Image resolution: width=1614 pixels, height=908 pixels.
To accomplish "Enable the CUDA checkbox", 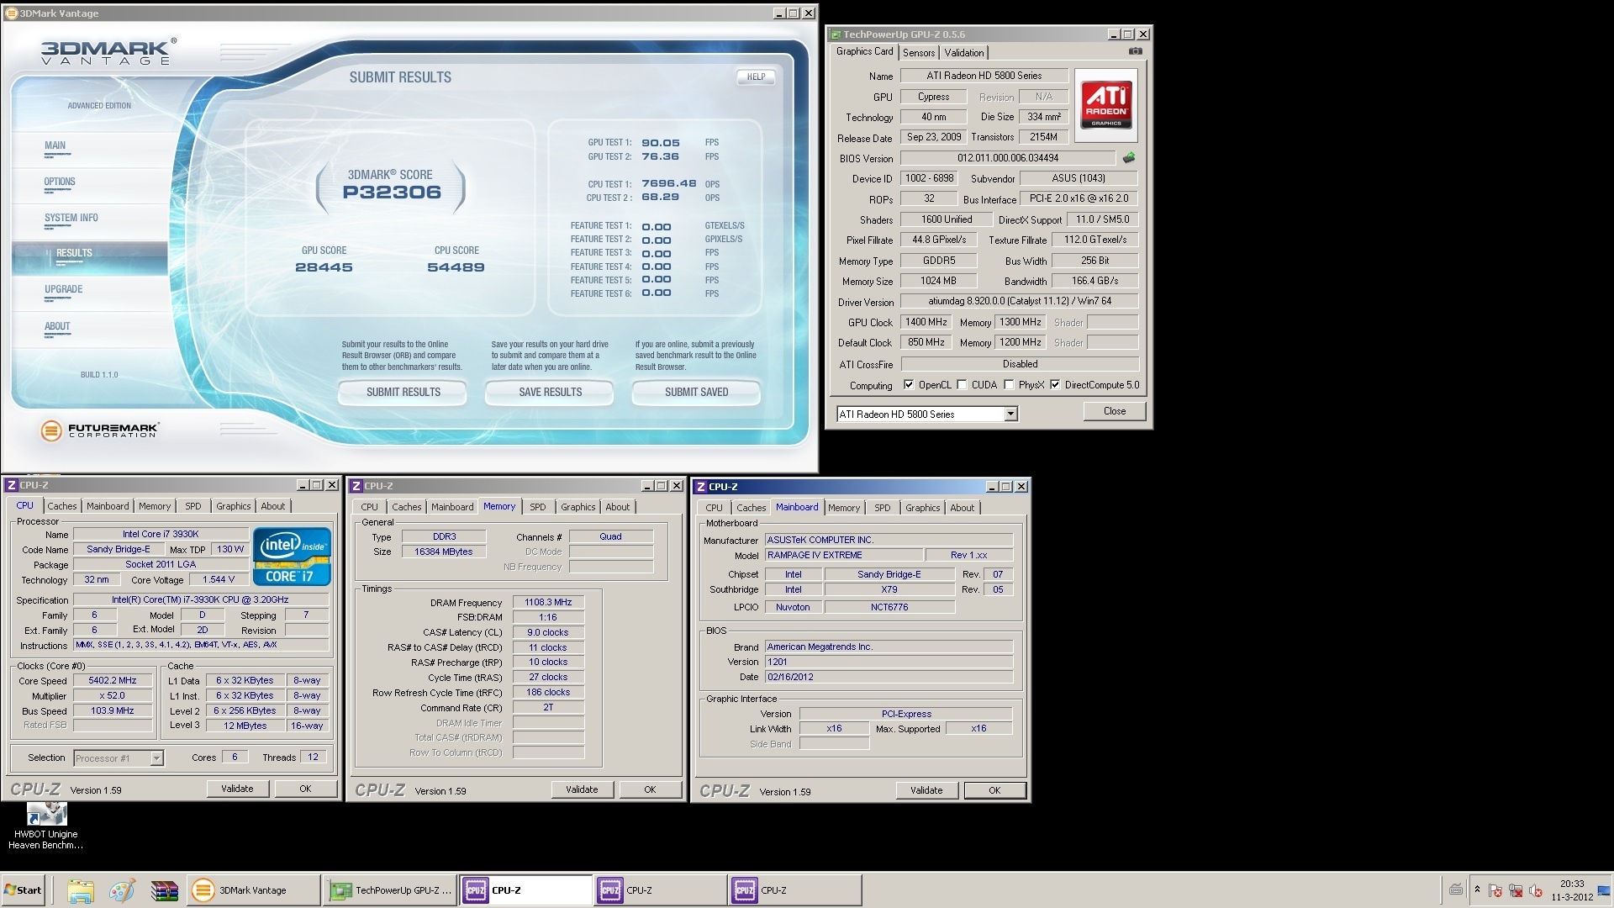I will coord(963,385).
